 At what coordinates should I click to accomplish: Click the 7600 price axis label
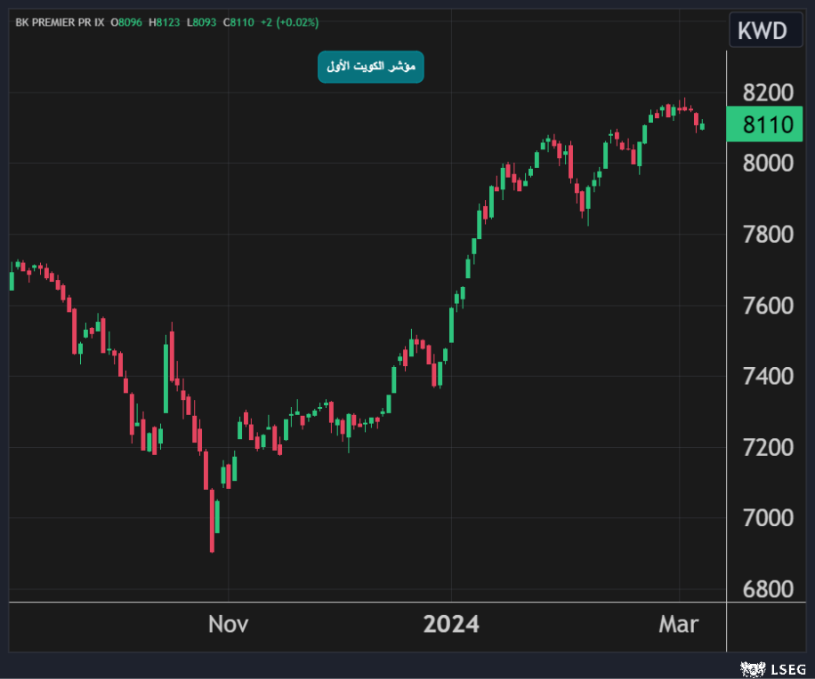[767, 306]
